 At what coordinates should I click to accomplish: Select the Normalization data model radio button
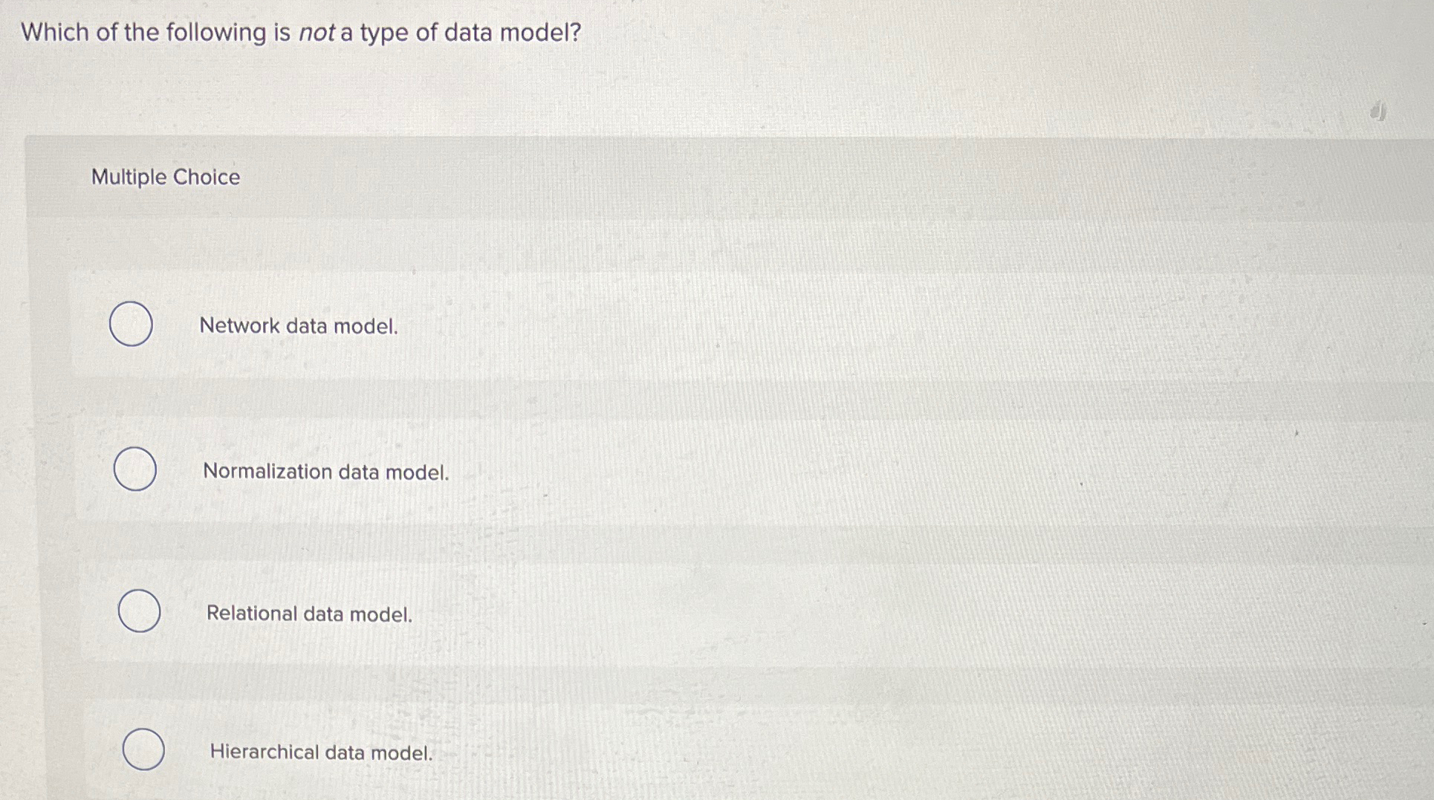pos(136,468)
